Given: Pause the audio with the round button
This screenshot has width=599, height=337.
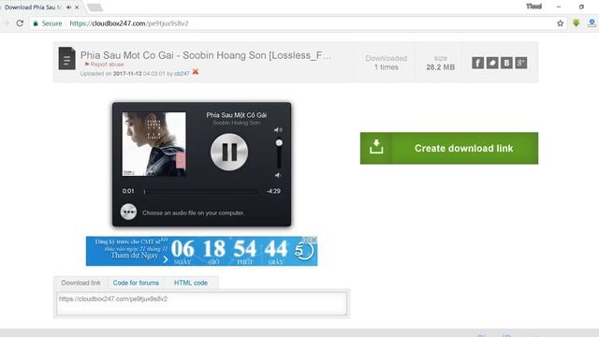Looking at the screenshot, I should (x=229, y=152).
